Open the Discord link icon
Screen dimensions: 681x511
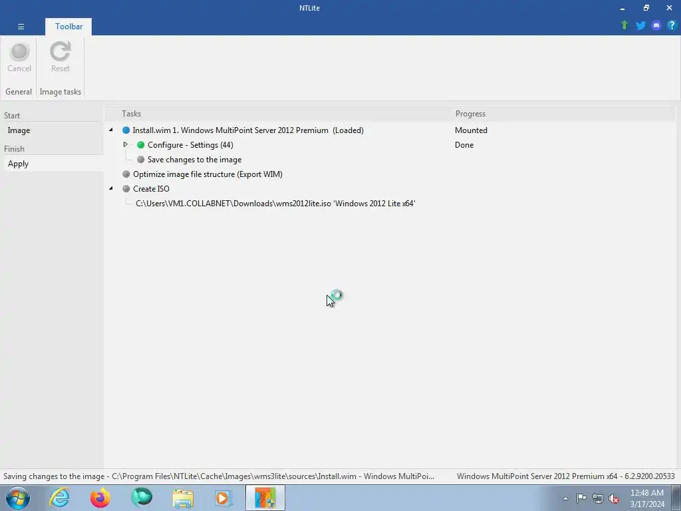pyautogui.click(x=656, y=25)
